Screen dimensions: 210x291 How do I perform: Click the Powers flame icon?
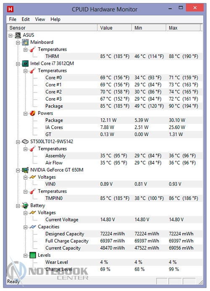point(33,113)
